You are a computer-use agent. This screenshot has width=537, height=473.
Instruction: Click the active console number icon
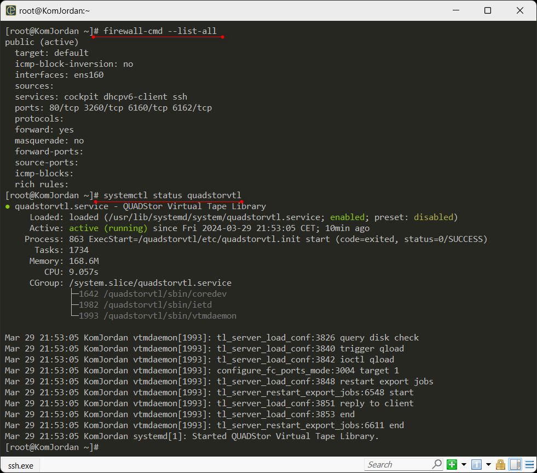(x=476, y=464)
